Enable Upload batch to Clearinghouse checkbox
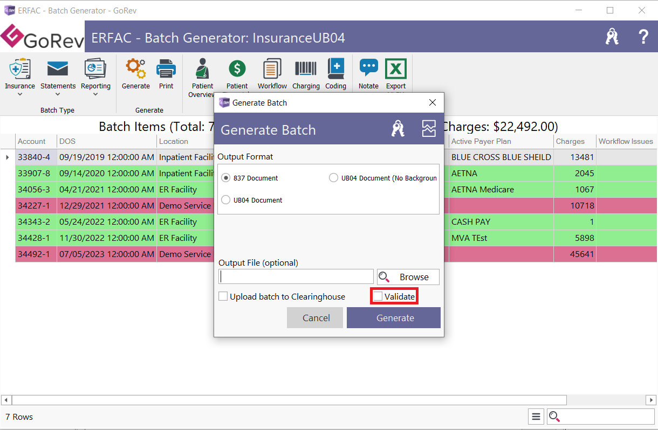The height and width of the screenshot is (430, 658). coord(223,296)
